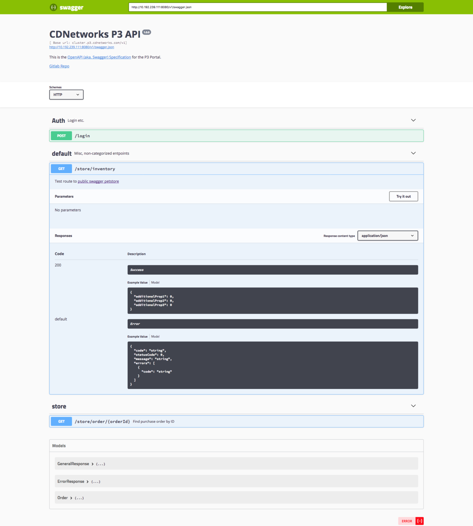Click the base URL text

click(88, 43)
